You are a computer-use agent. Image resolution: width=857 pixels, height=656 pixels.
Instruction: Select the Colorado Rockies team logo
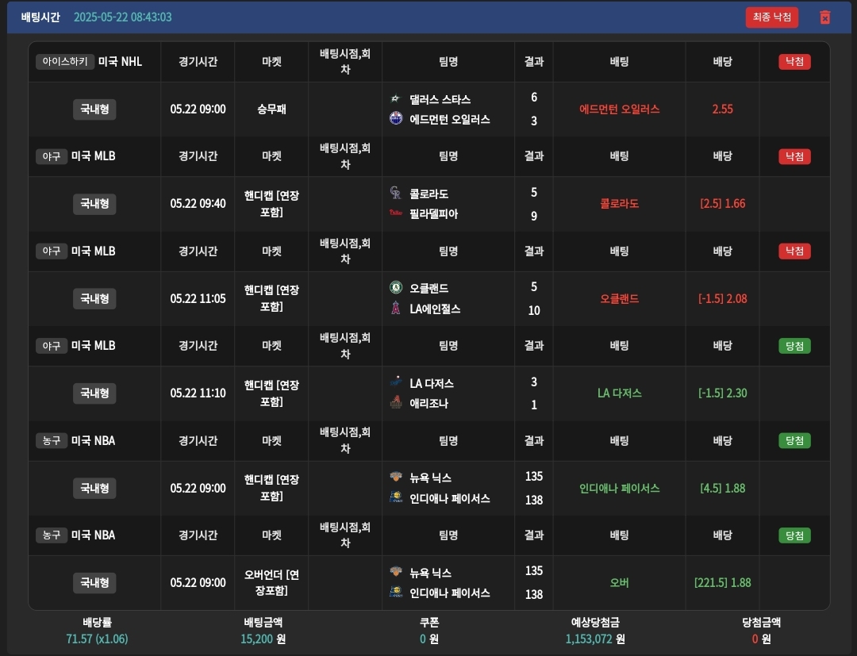coord(396,194)
